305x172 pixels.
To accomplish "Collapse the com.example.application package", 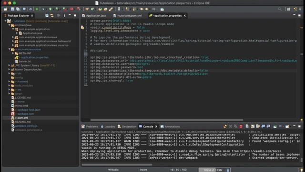I will tap(13, 29).
